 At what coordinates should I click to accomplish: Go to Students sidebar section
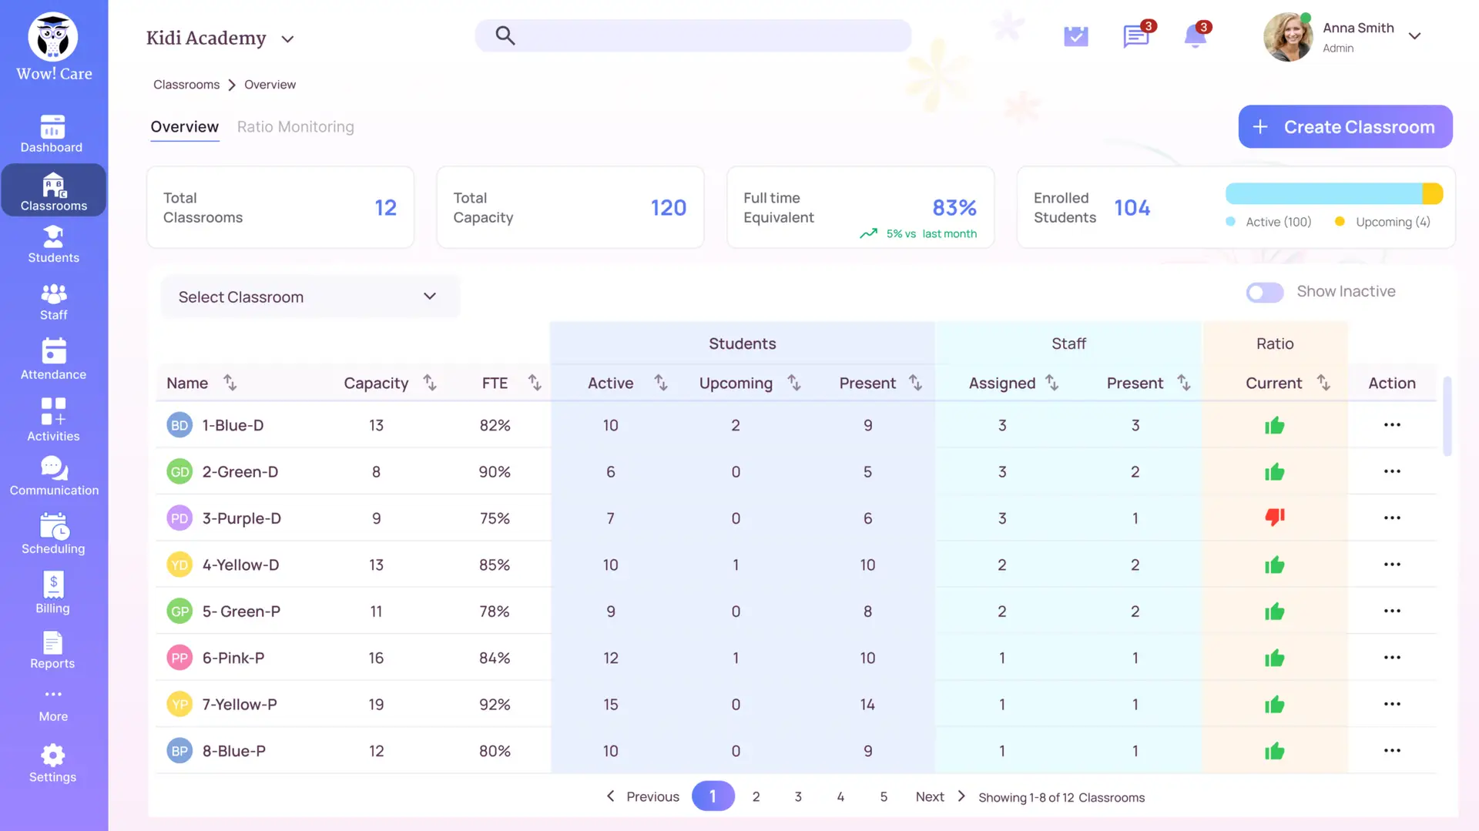pos(53,244)
